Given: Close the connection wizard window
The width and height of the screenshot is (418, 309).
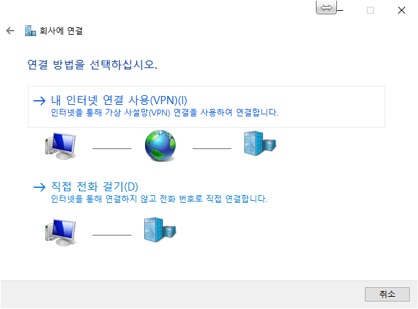Looking at the screenshot, I should (402, 10).
